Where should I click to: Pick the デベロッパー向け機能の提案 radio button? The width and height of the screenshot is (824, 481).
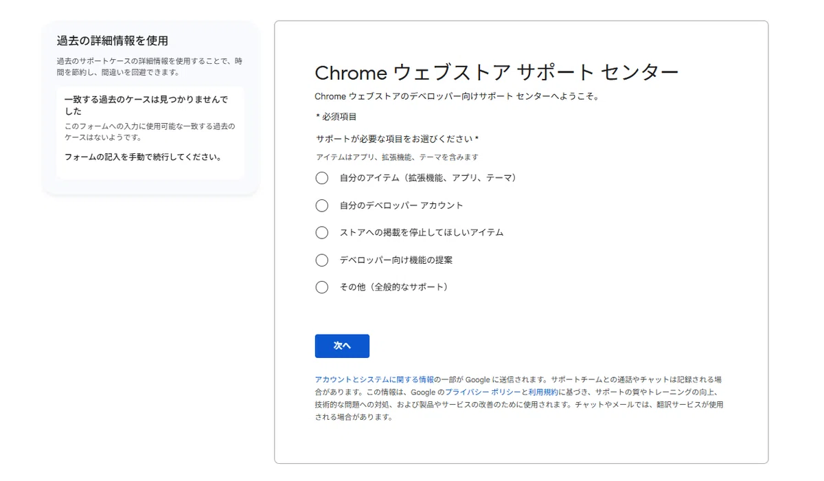322,260
